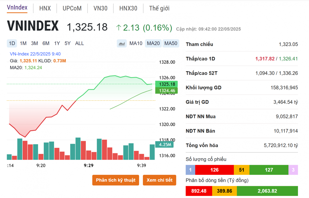Click the change value 2.13 (0.16%)
This screenshot has width=309, height=198.
tap(148, 28)
